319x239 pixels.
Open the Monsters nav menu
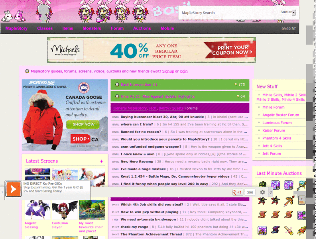[92, 28]
